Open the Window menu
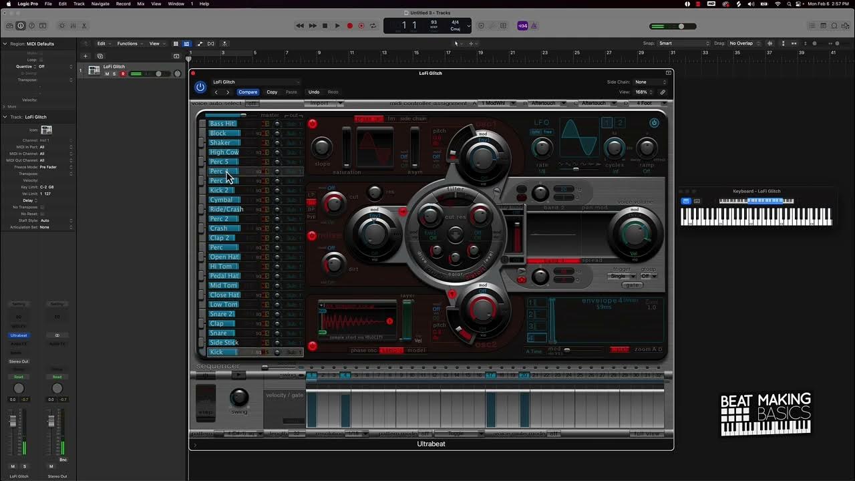Viewport: 855px width, 481px height. [176, 3]
